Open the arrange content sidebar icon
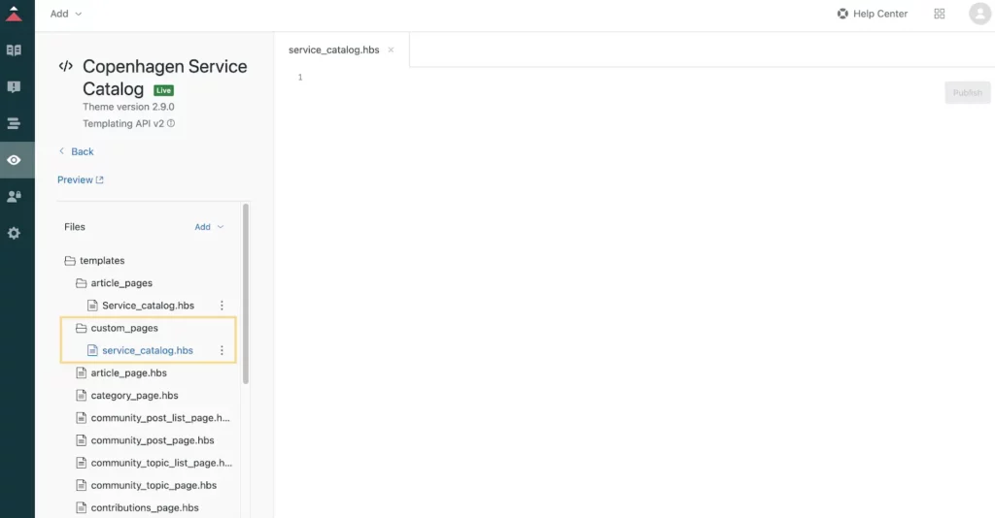The image size is (995, 518). click(x=14, y=123)
